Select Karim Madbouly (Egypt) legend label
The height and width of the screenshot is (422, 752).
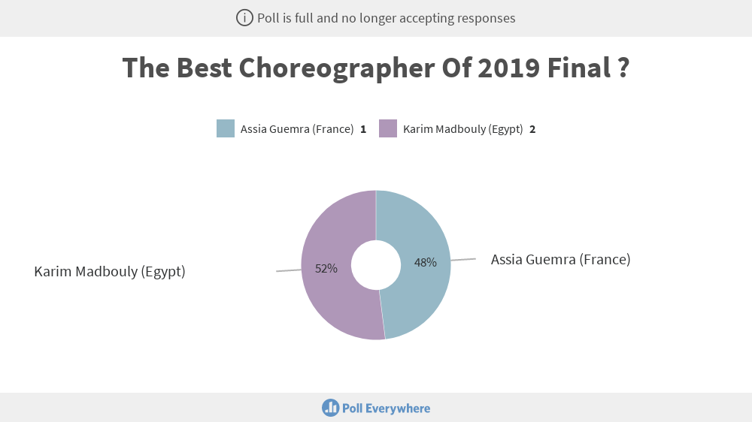click(x=462, y=129)
